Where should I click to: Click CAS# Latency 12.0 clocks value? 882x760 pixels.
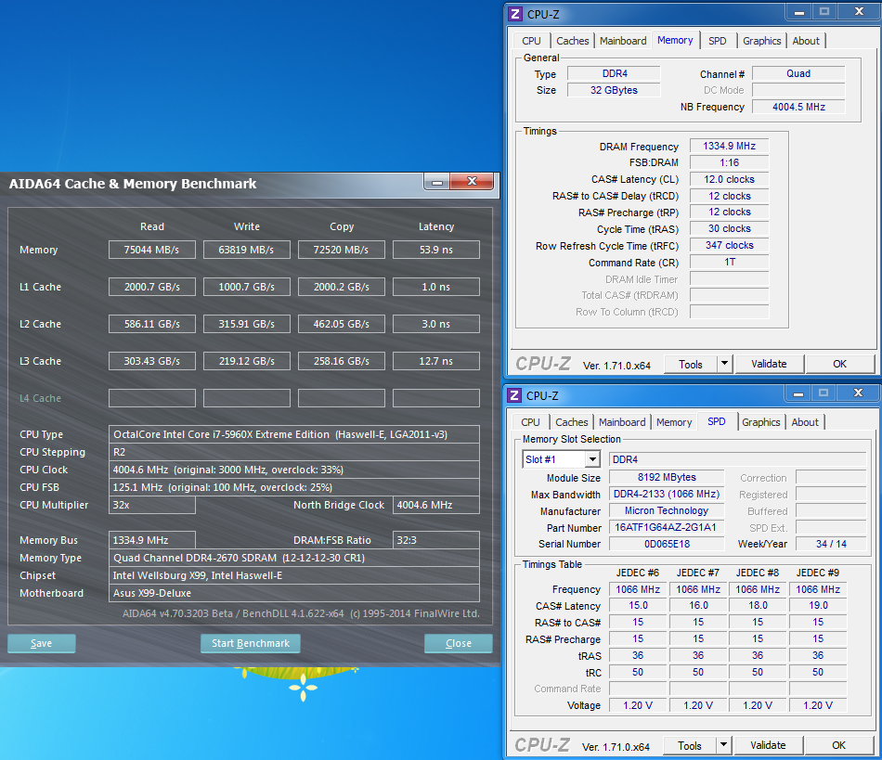coord(729,179)
